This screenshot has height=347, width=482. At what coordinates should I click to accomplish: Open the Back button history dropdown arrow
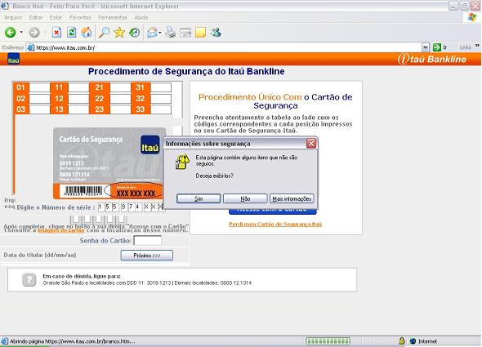[21, 32]
